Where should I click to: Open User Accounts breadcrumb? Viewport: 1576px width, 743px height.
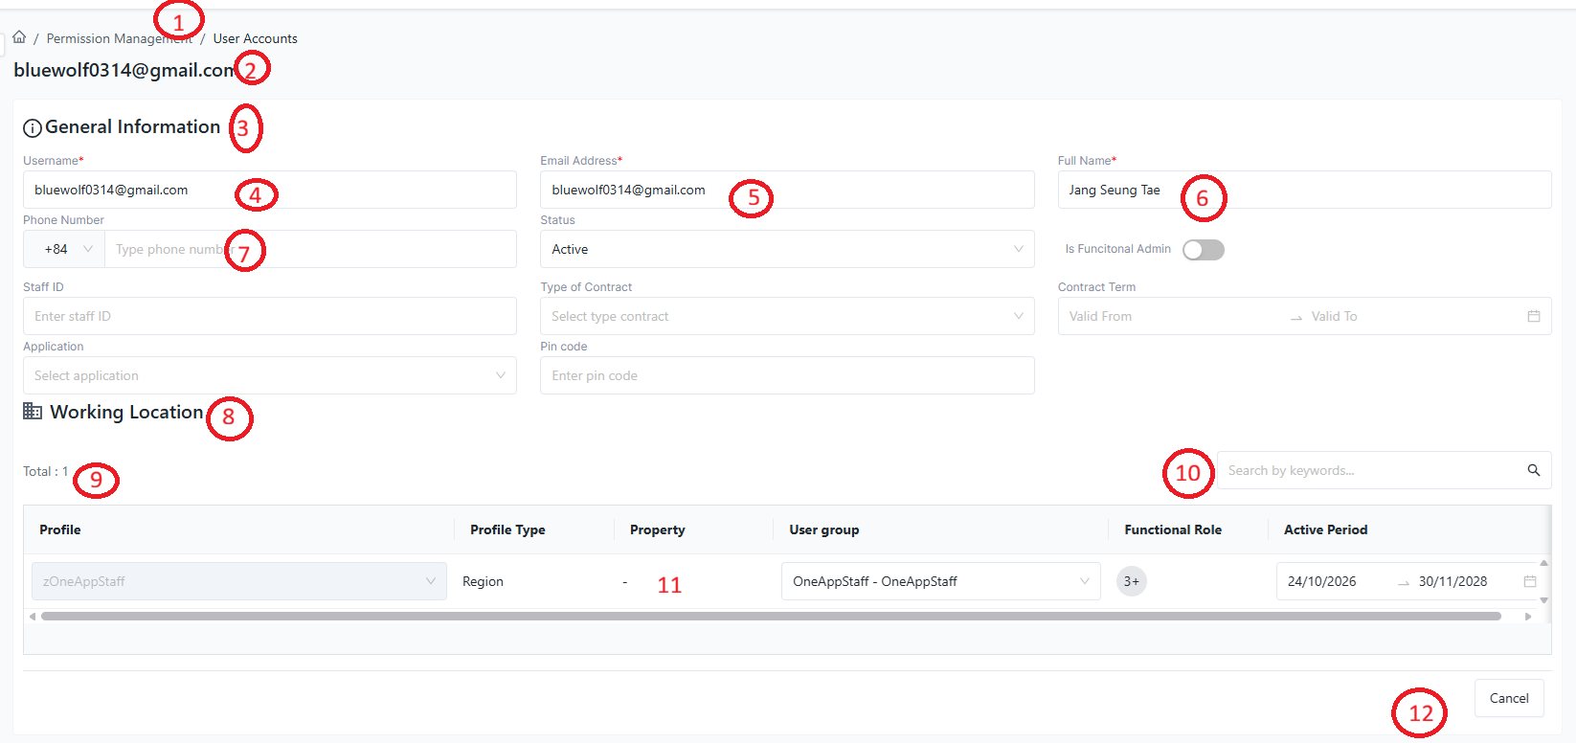pyautogui.click(x=255, y=38)
